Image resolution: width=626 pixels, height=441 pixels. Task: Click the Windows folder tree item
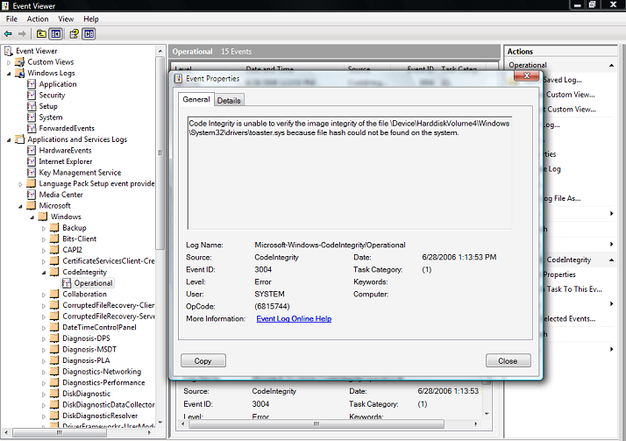66,217
